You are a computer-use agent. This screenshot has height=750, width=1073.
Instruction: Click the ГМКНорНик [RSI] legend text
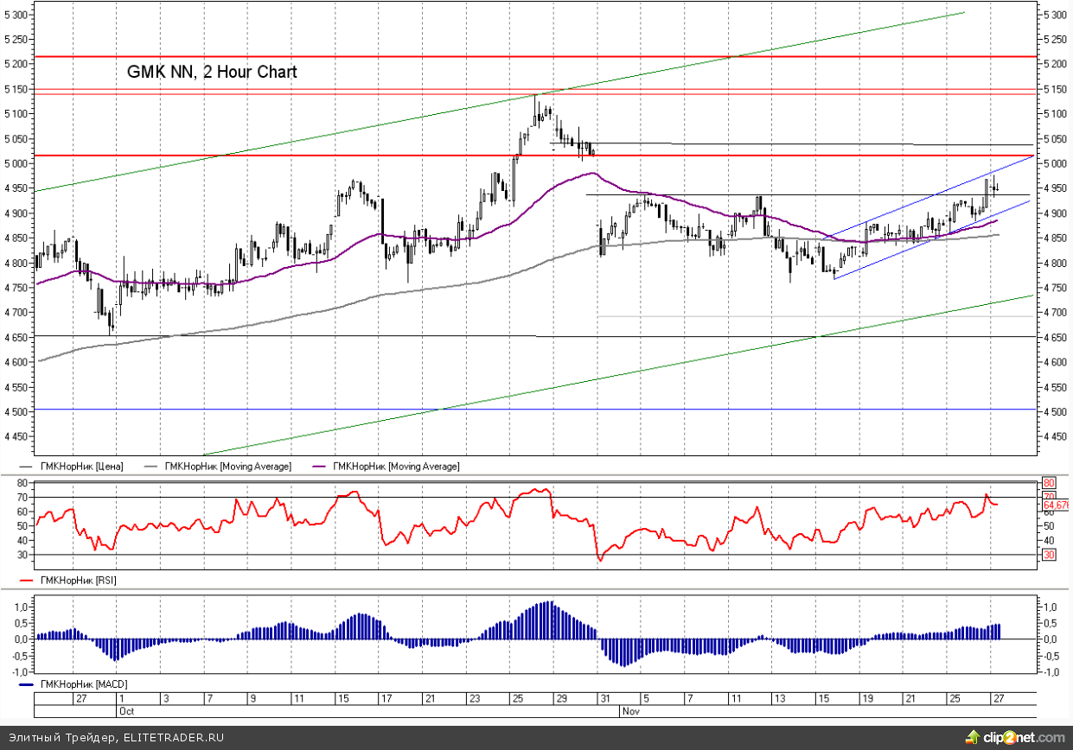pyautogui.click(x=78, y=582)
